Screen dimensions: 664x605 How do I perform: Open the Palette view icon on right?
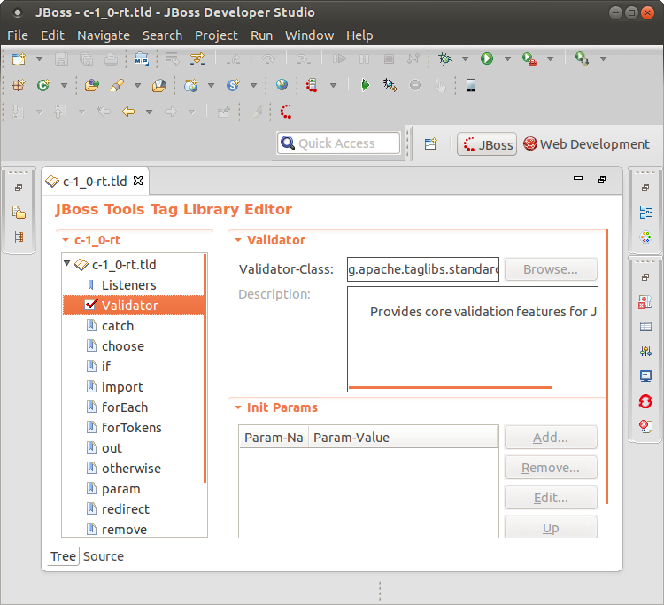point(645,237)
